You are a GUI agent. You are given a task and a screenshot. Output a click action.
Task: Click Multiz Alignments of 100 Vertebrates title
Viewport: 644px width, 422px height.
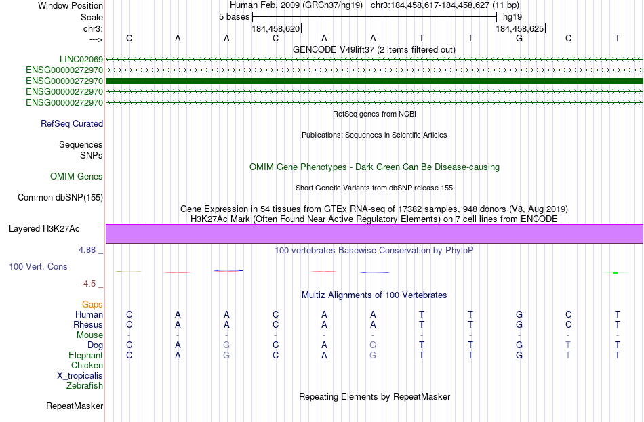point(374,295)
